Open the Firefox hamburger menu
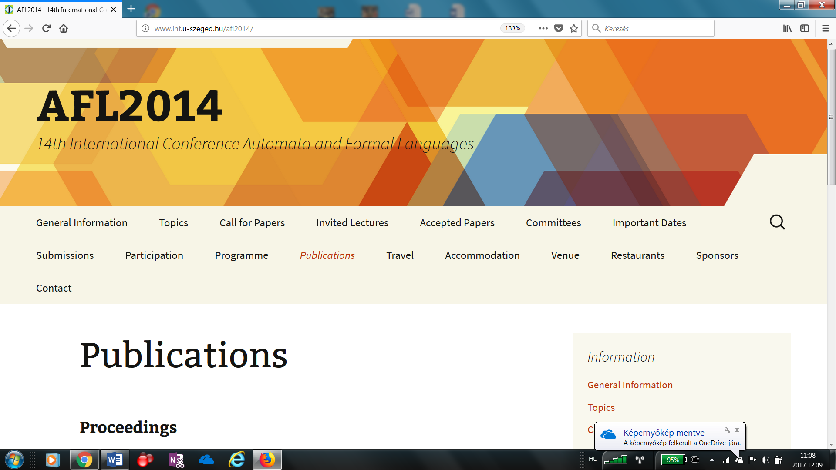Image resolution: width=836 pixels, height=470 pixels. [x=825, y=29]
